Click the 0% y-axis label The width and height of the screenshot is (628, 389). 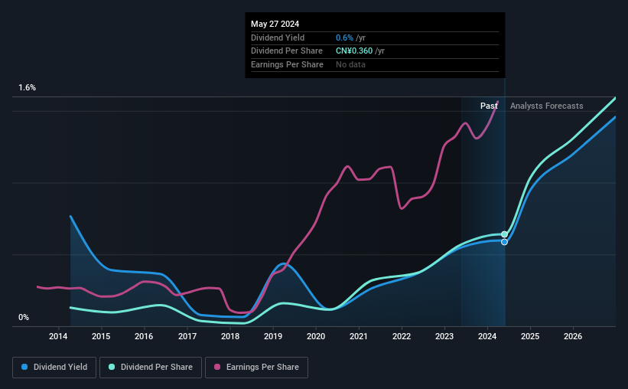24,318
